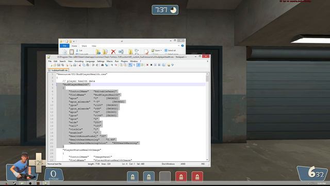Click Select all in Explorer ribbon
Viewport: 330px width, 186px height.
click(x=170, y=51)
